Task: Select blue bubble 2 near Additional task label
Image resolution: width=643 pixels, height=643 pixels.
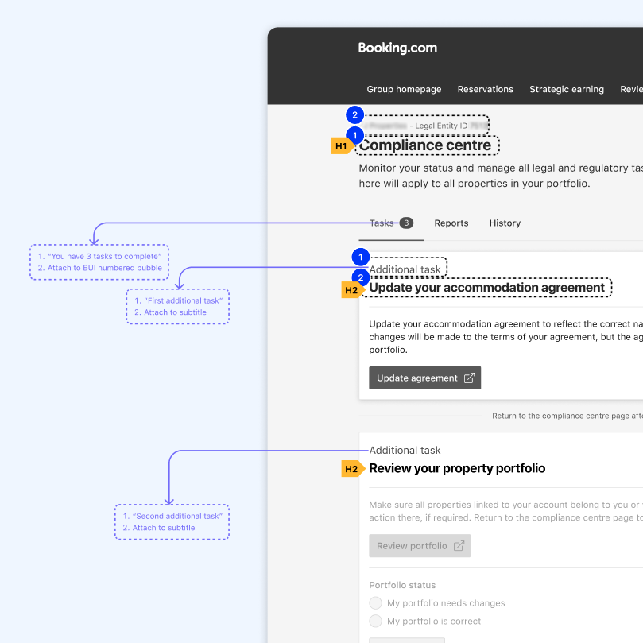Action: point(360,278)
